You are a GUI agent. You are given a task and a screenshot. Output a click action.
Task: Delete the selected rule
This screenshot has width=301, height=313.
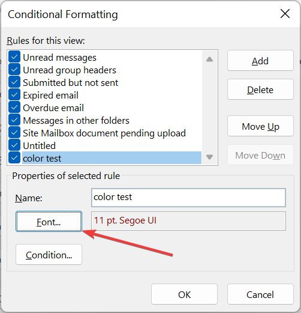pyautogui.click(x=260, y=90)
